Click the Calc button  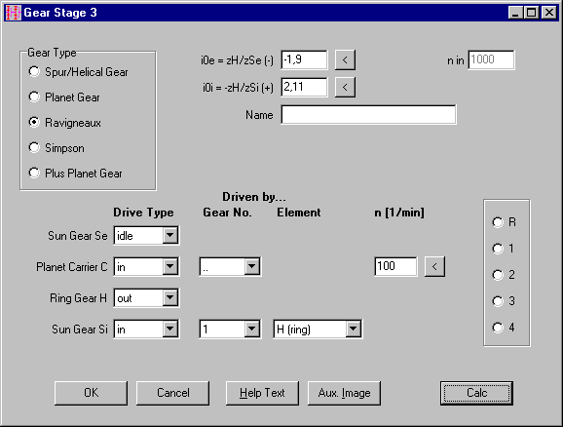point(476,393)
